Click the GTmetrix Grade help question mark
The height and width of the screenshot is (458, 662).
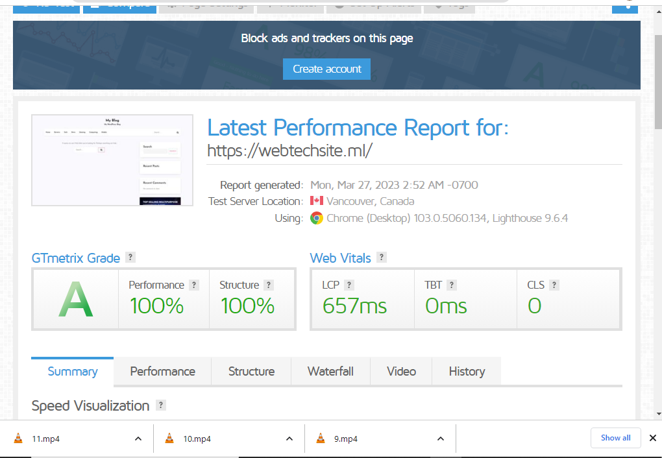pyautogui.click(x=130, y=257)
